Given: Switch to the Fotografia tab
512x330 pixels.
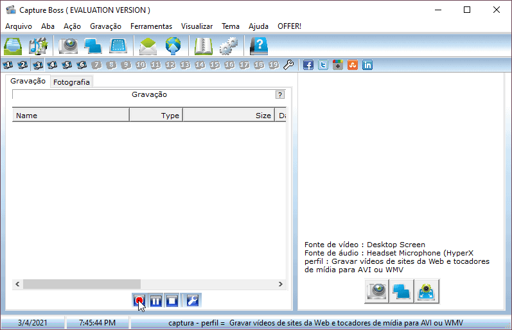Looking at the screenshot, I should click(x=71, y=82).
